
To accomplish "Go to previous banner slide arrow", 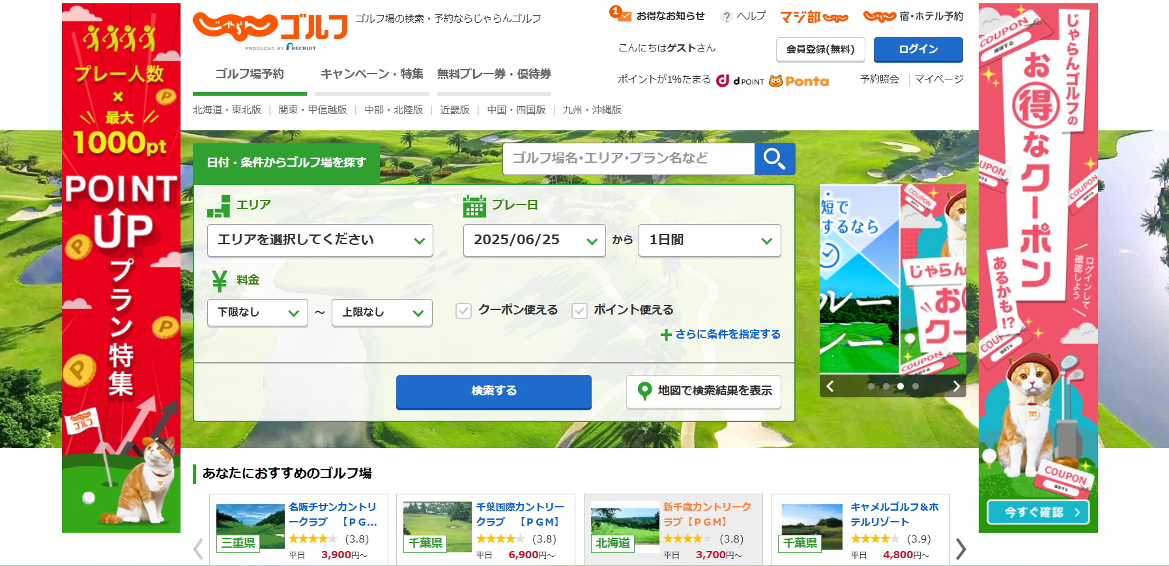I will coord(830,386).
